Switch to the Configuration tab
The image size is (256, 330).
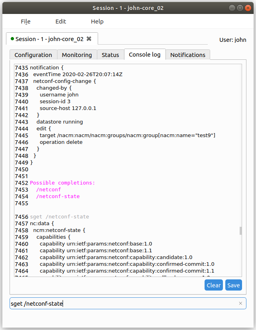coord(33,55)
